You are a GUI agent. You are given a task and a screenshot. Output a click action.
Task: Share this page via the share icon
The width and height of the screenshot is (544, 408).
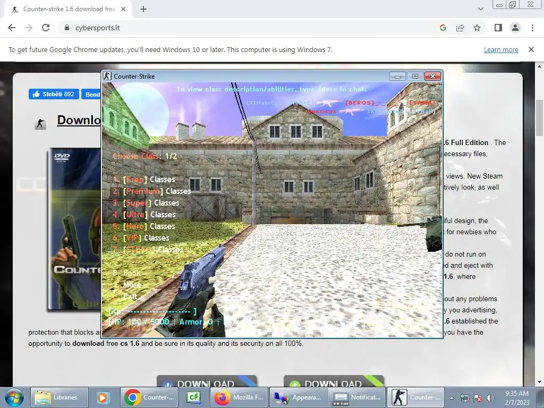click(460, 28)
